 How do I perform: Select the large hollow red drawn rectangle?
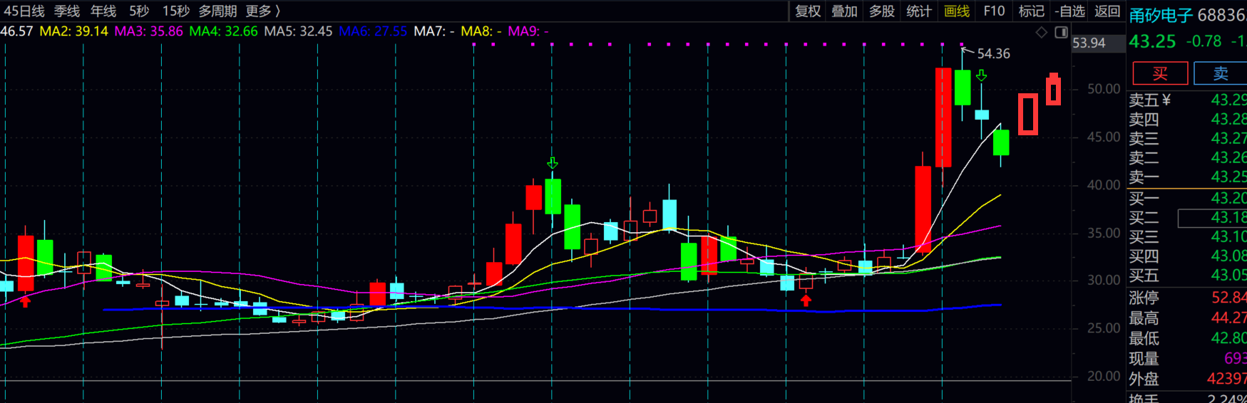[x=1027, y=114]
